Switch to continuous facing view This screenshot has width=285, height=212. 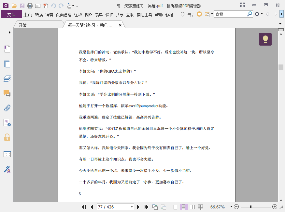pyautogui.click(x=201, y=207)
